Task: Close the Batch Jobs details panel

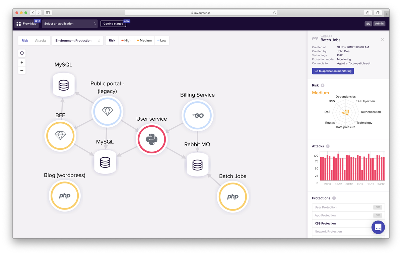Action: (x=383, y=39)
